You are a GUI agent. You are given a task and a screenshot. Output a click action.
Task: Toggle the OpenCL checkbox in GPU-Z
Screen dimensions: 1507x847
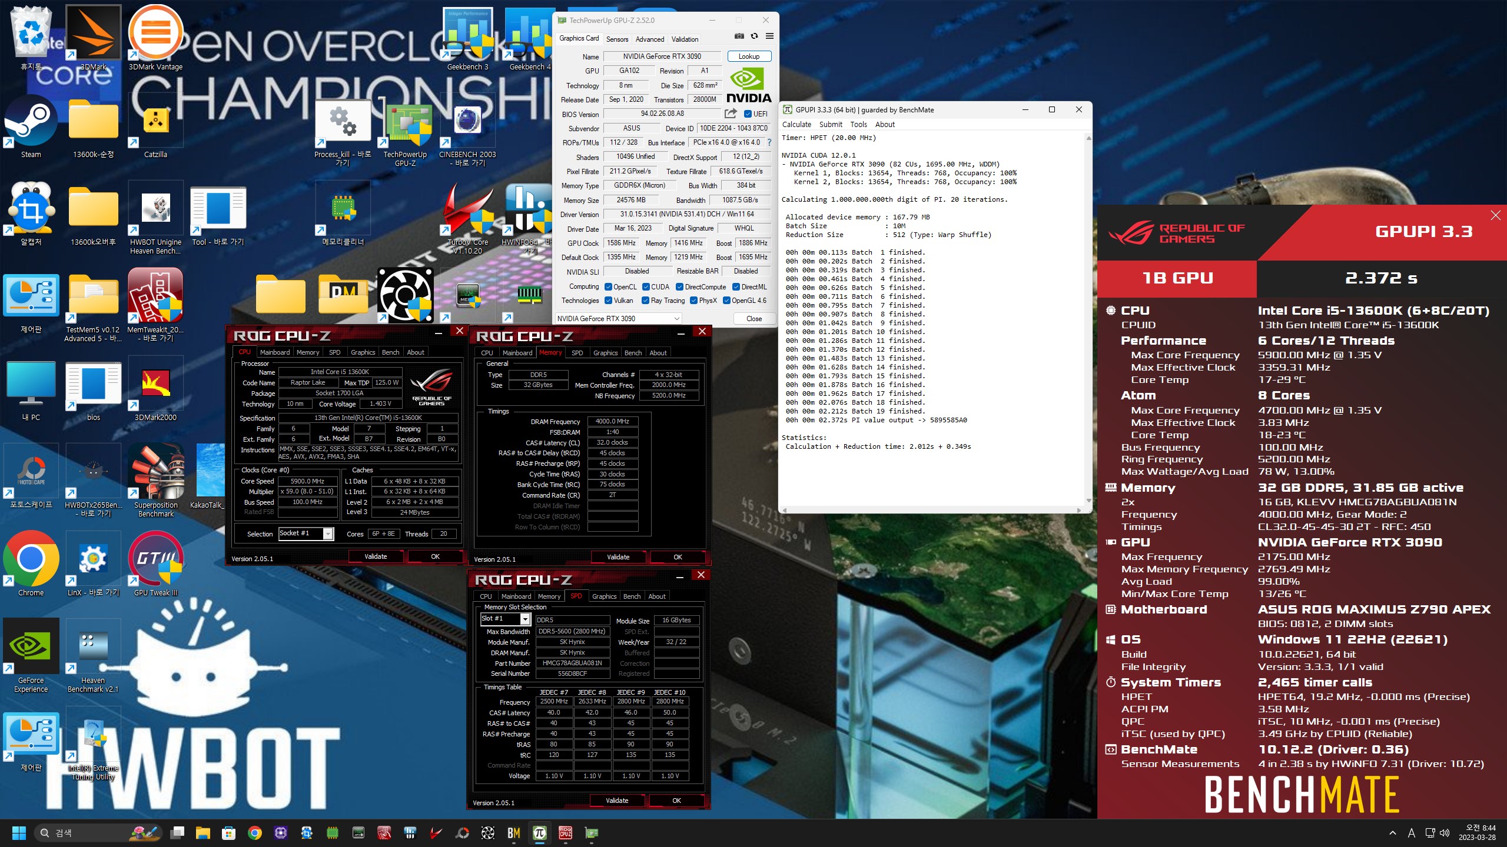(x=609, y=287)
